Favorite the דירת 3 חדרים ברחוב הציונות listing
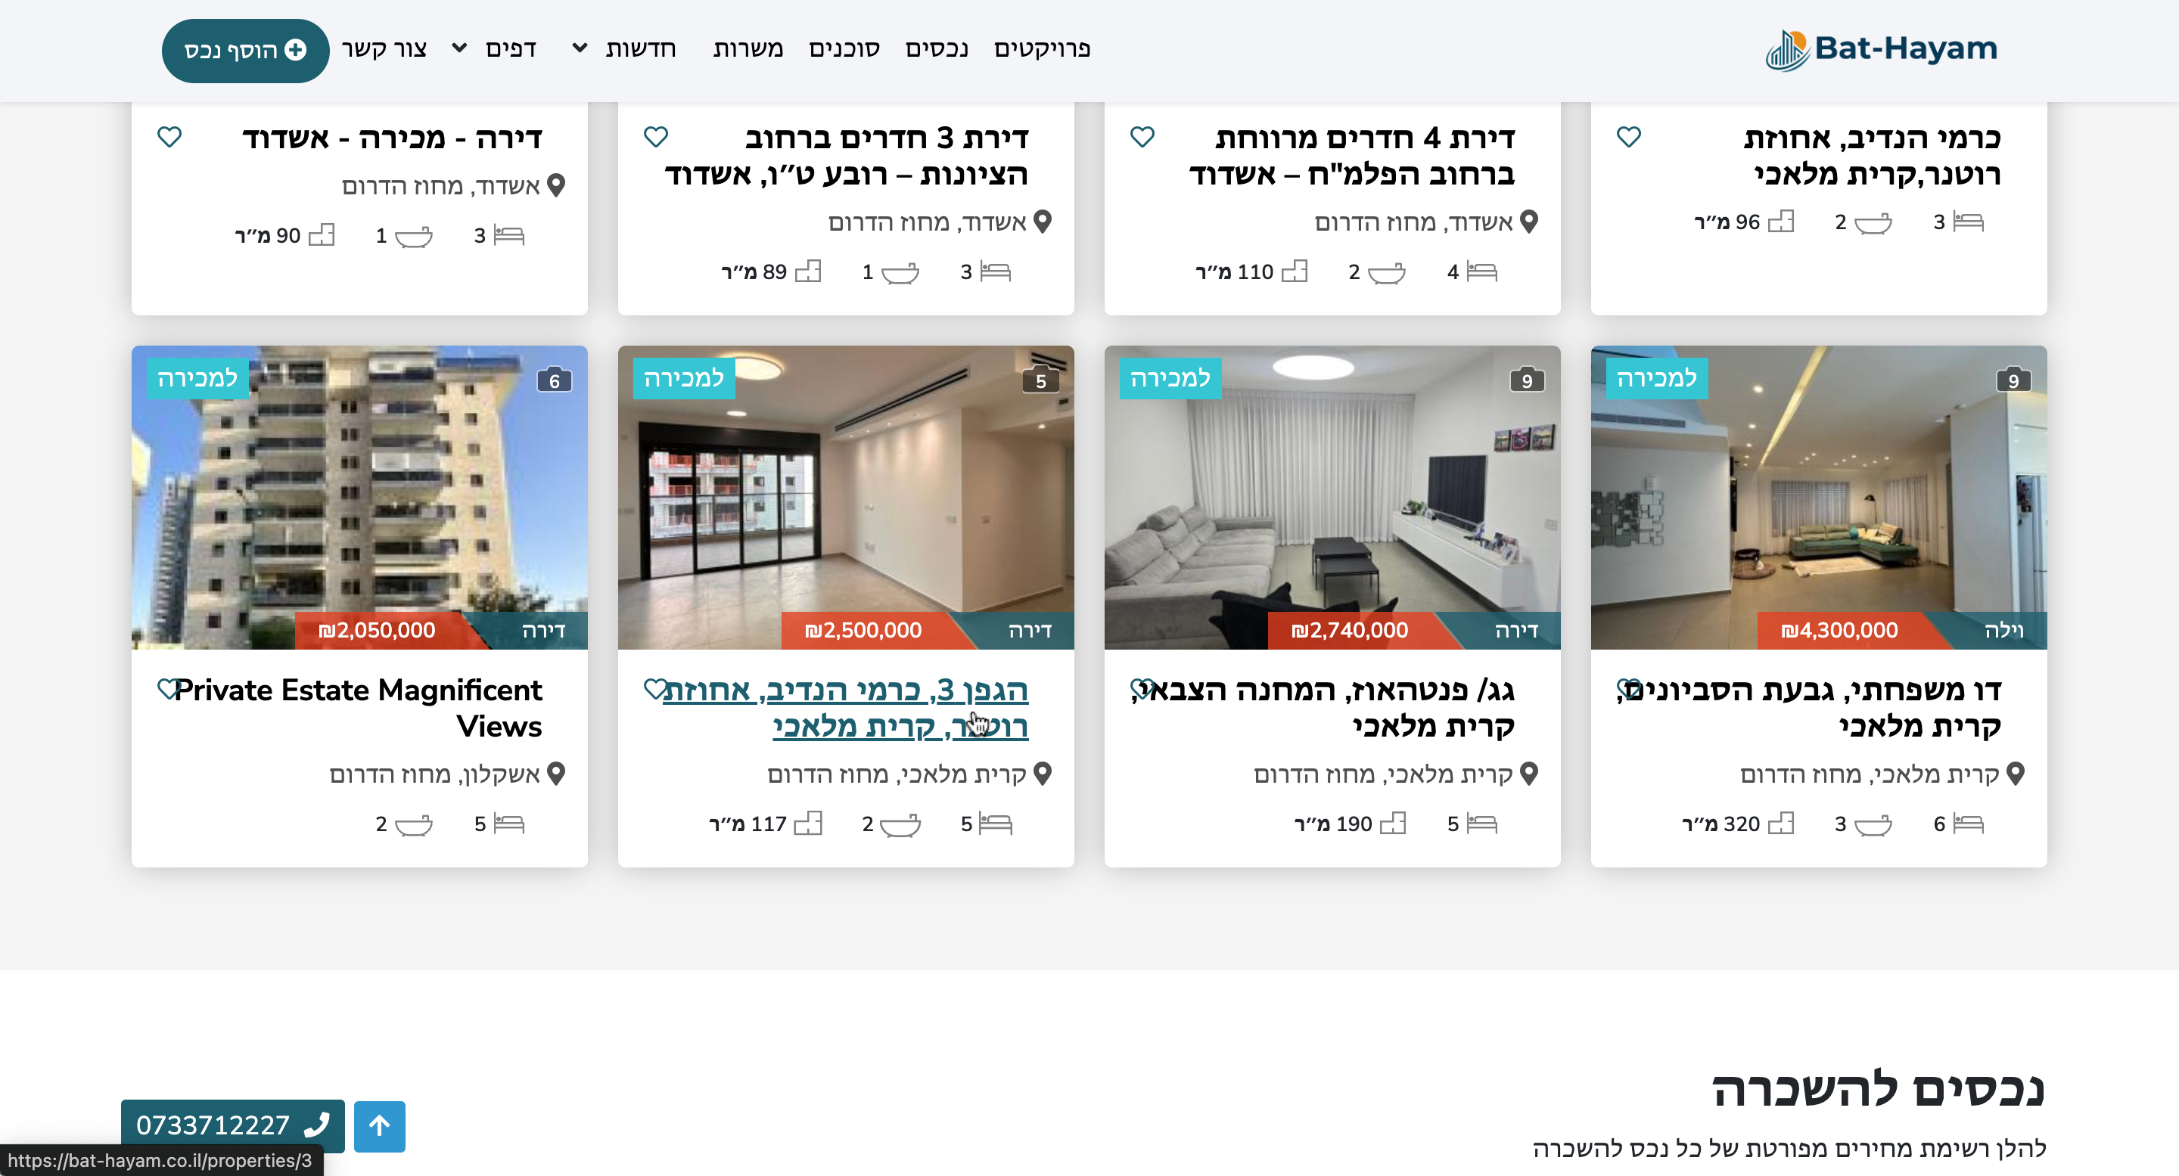The width and height of the screenshot is (2179, 1176). (x=655, y=136)
